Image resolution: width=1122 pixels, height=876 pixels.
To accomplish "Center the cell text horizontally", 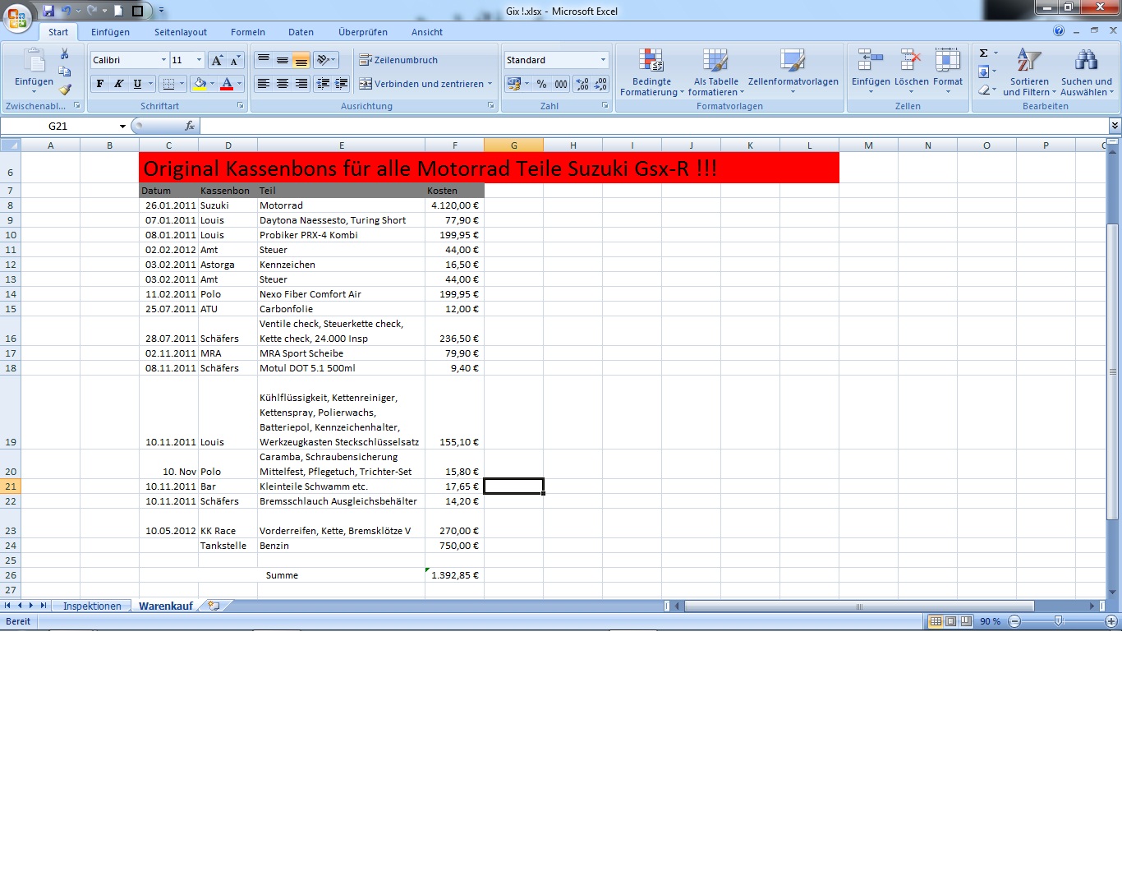I will [x=283, y=84].
